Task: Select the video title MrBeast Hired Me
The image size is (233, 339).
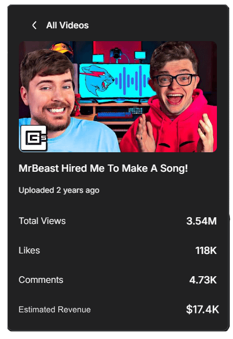Action: coord(103,168)
